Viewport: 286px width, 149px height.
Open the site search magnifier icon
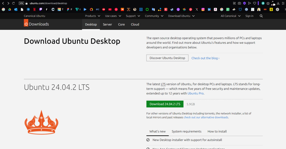(261, 16)
